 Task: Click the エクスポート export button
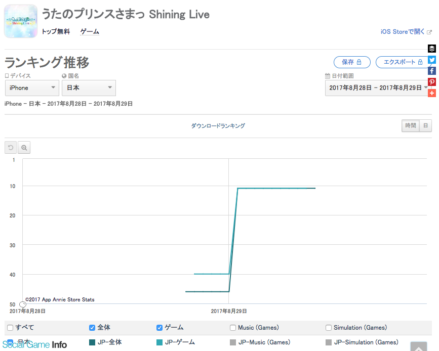click(x=403, y=62)
